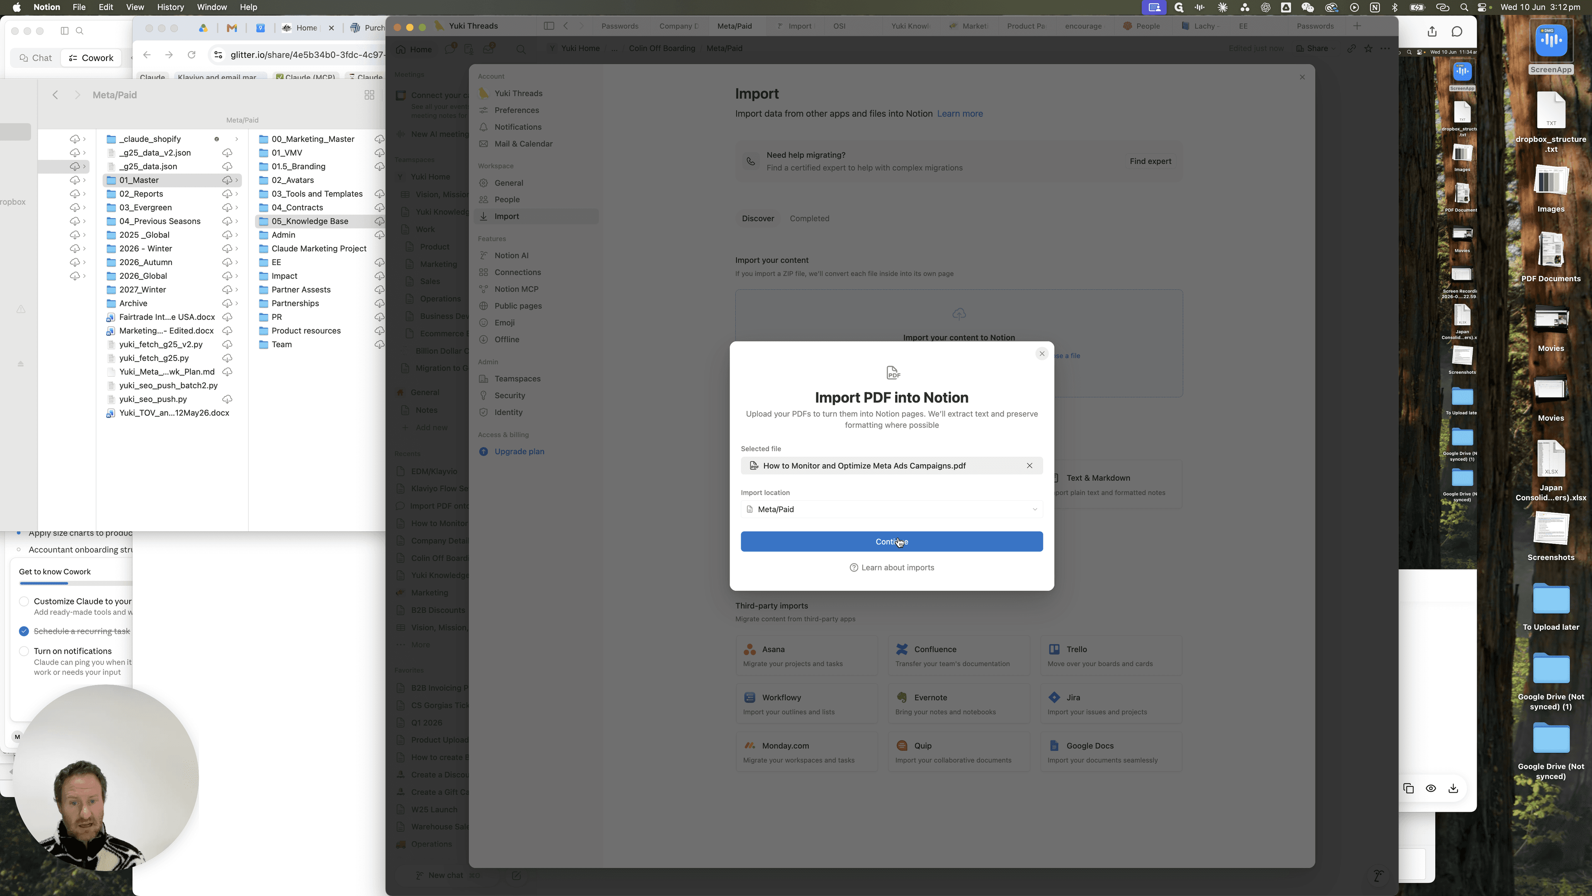1592x896 pixels.
Task: Choose Confluence third-party import
Action: coord(959,655)
